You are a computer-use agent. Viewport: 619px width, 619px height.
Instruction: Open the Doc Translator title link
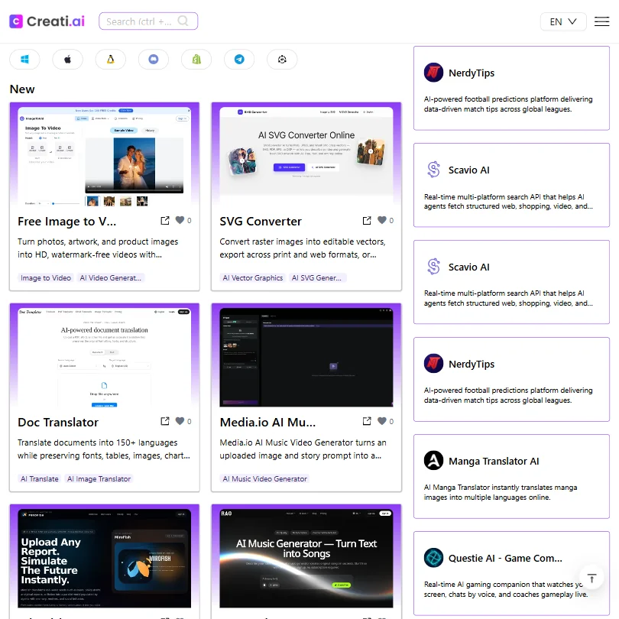[58, 423]
